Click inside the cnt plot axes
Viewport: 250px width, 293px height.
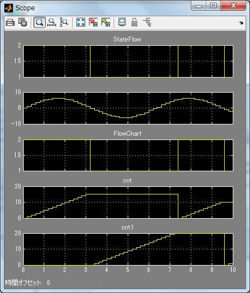point(128,202)
